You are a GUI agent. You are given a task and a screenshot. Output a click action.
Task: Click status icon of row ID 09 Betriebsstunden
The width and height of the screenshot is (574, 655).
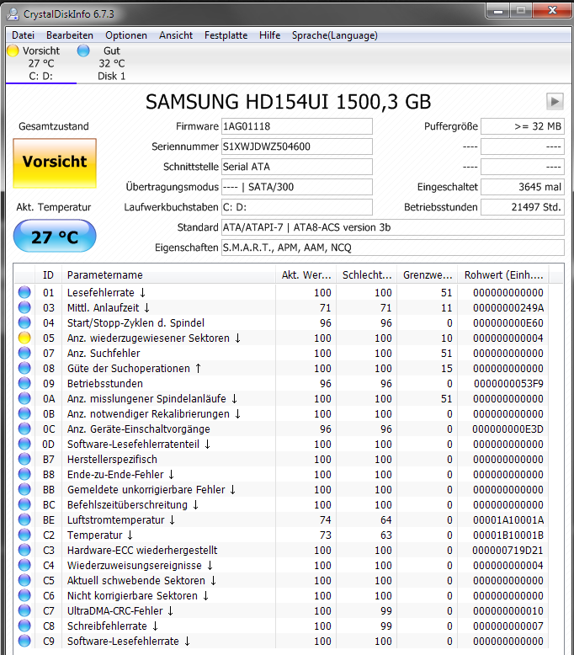24,383
